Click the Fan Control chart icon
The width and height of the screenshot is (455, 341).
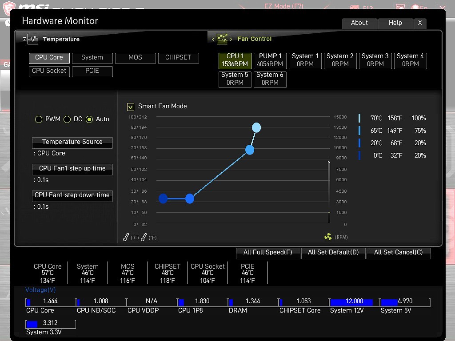222,39
